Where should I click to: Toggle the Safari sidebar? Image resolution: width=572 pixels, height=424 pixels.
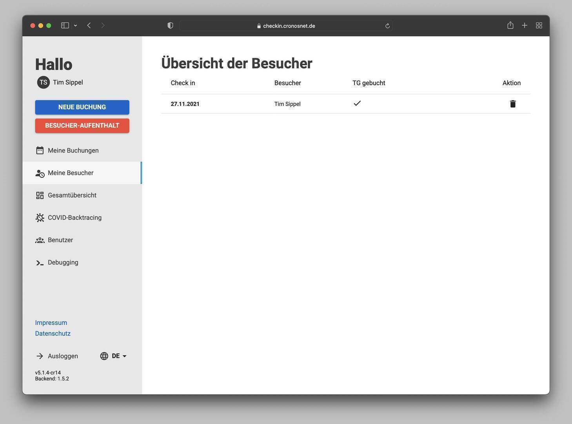[x=65, y=26]
